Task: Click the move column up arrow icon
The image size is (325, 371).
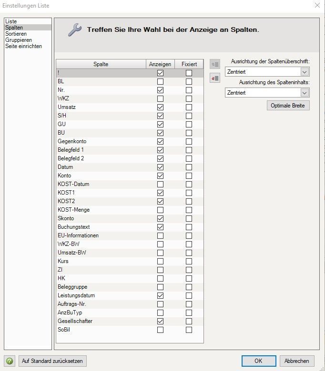Action: click(214, 64)
